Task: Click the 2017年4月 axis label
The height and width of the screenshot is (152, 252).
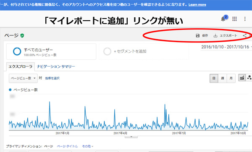Action: tap(120, 133)
